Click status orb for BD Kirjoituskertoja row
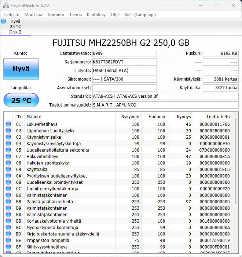Screen dimensions: 242x257 [x=8, y=234]
